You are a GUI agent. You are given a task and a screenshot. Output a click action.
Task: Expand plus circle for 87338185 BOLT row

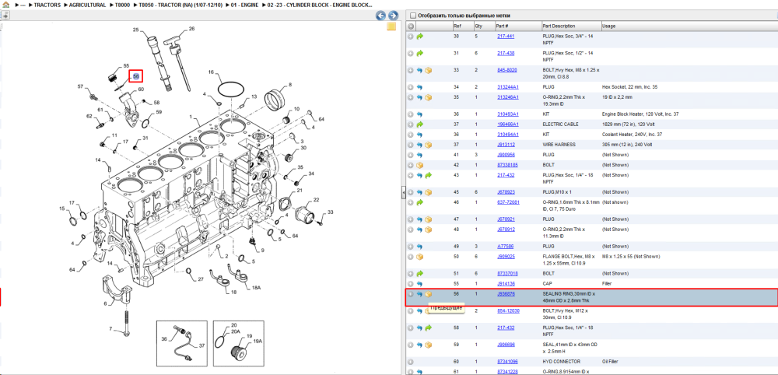click(x=411, y=165)
